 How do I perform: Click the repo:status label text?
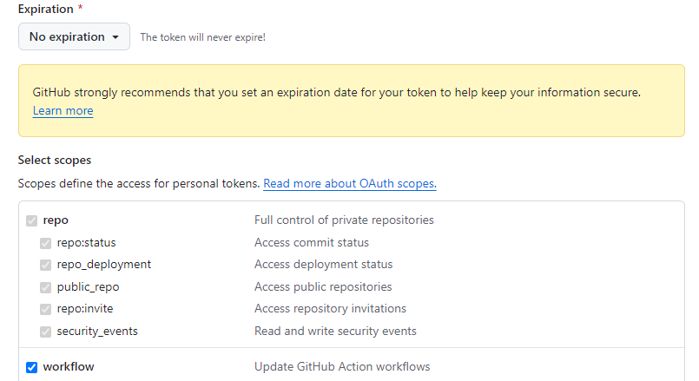click(x=86, y=243)
